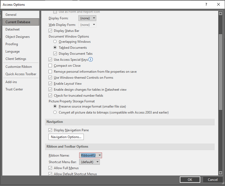Screen dimensions: 225x186
Task: Toggle Use Windows-themed Controls on Forms
Action: point(50,78)
